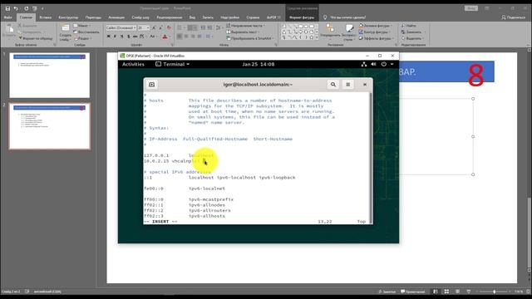Click the Bold formatting icon
This screenshot has height=299, width=532.
(x=108, y=37)
